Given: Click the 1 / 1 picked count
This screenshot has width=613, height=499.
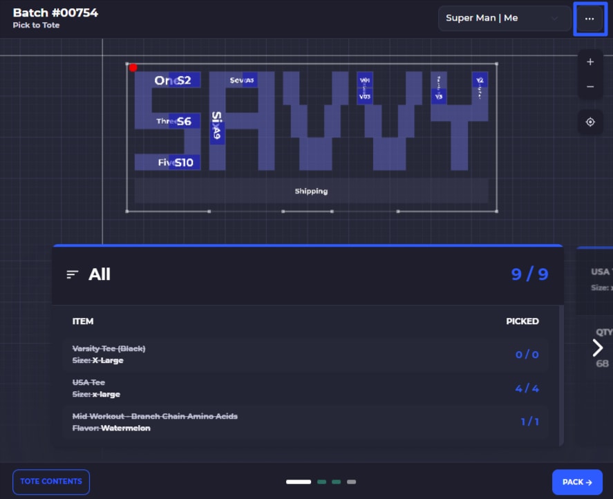Looking at the screenshot, I should [530, 422].
